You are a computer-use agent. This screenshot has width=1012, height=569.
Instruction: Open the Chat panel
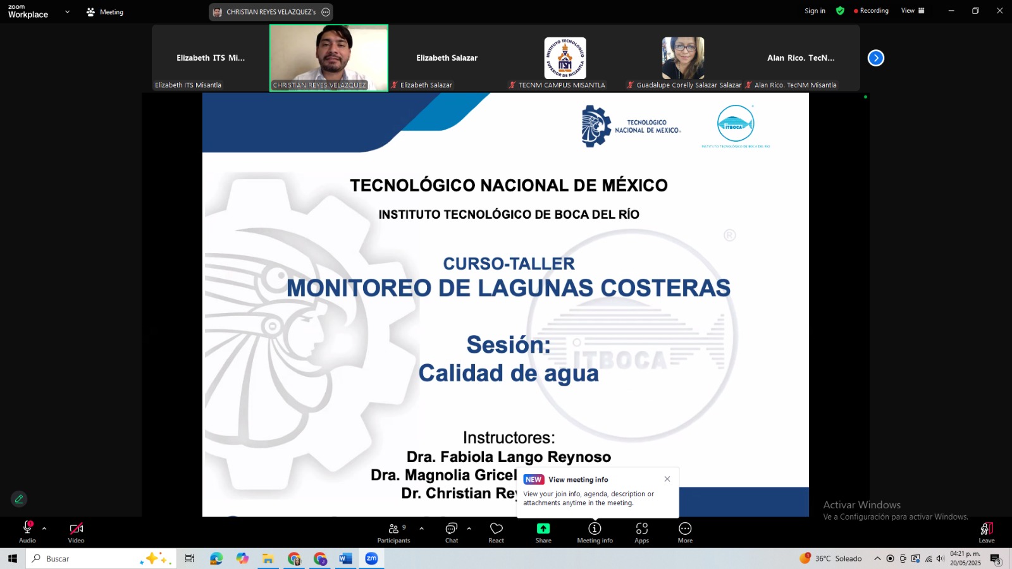pos(452,532)
